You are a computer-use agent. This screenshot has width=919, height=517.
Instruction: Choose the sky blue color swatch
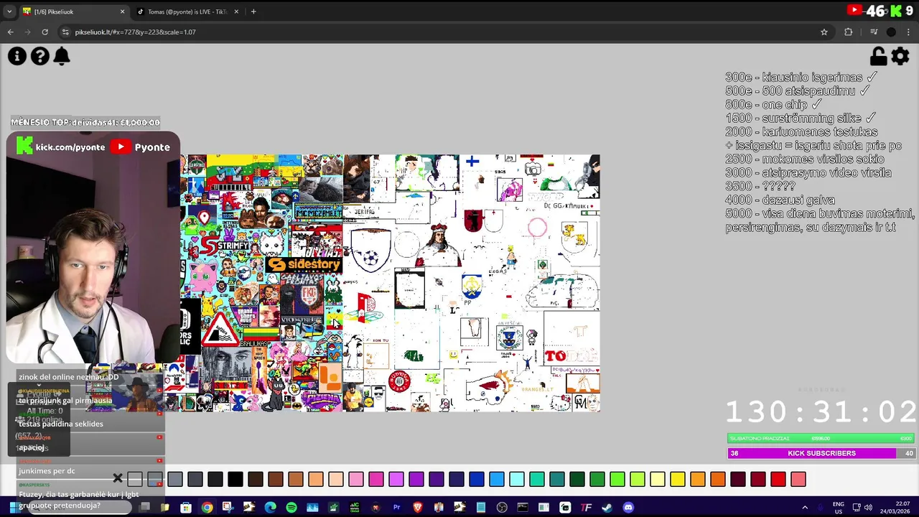point(497,479)
